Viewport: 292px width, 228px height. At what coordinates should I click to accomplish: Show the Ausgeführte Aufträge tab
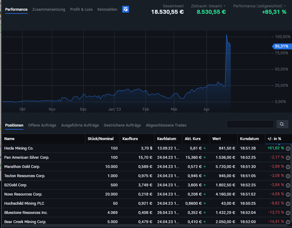(x=80, y=125)
